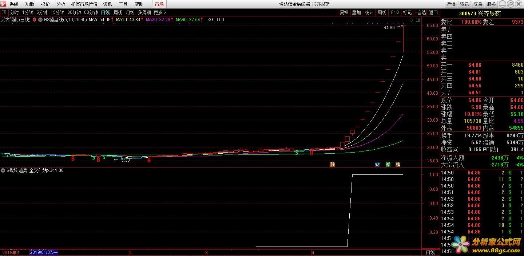Select the 日线 timeframe tab in toolbar
The height and width of the screenshot is (256, 524).
tap(105, 12)
